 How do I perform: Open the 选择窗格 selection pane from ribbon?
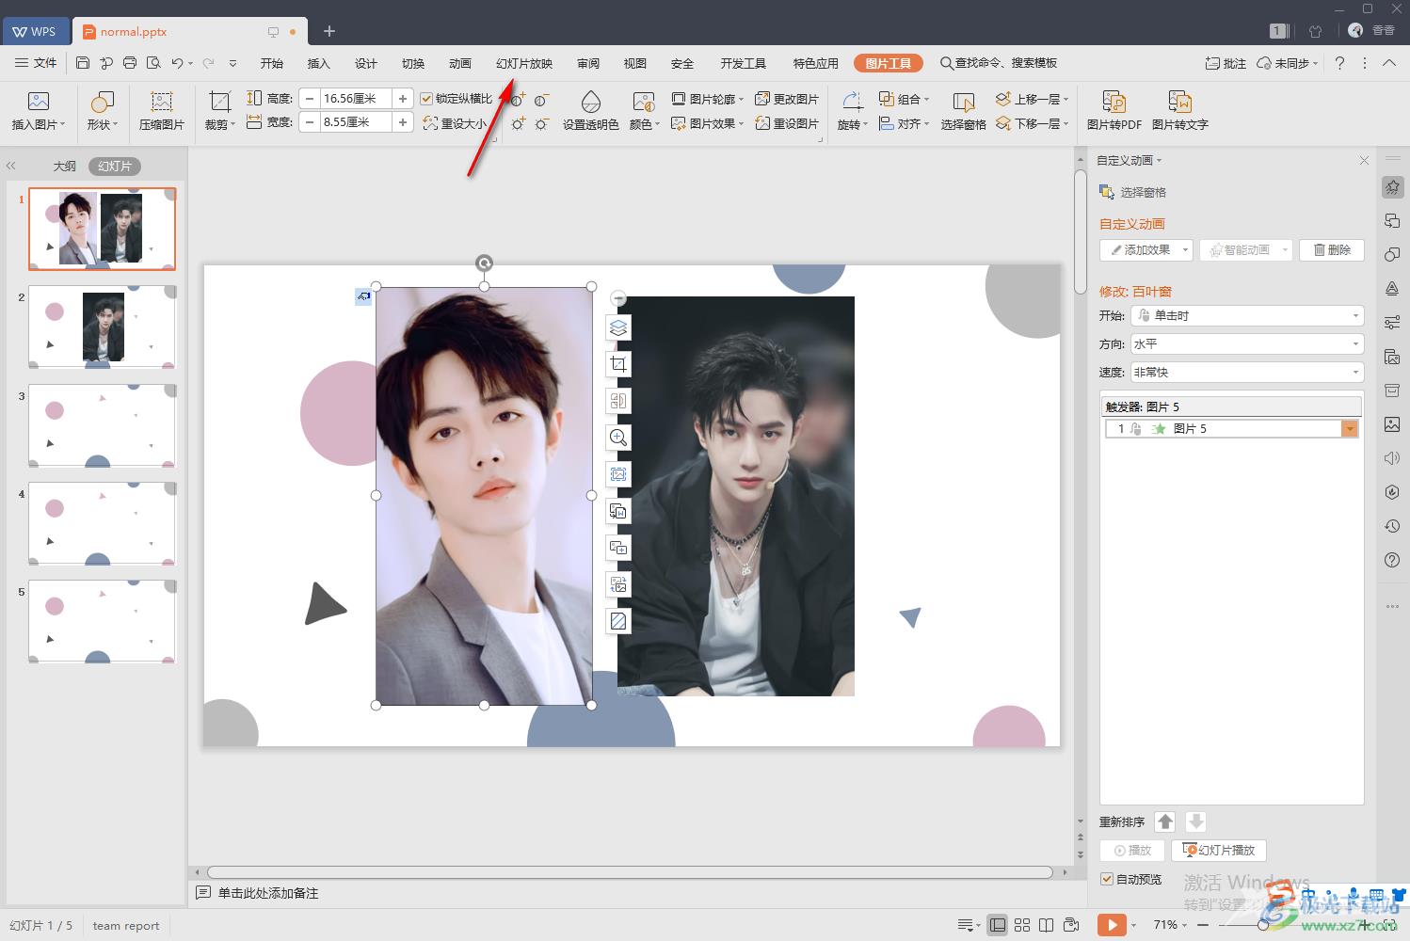point(963,111)
